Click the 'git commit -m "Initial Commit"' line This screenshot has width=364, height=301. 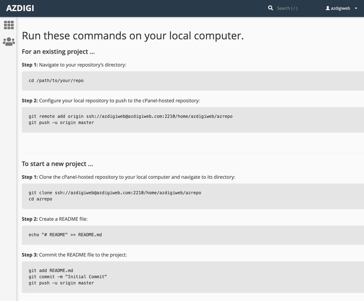(x=68, y=277)
